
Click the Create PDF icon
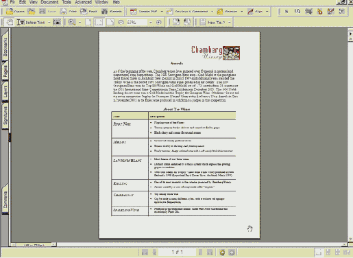pyautogui.click(x=134, y=11)
